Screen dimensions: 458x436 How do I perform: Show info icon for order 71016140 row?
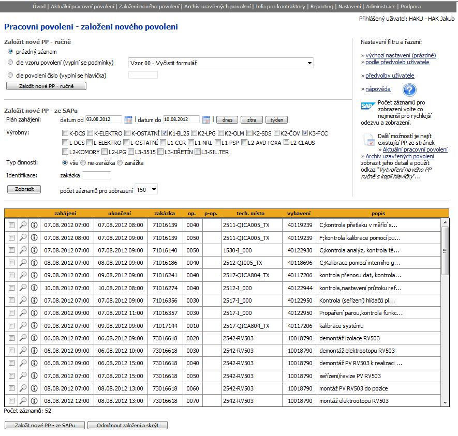[34, 250]
